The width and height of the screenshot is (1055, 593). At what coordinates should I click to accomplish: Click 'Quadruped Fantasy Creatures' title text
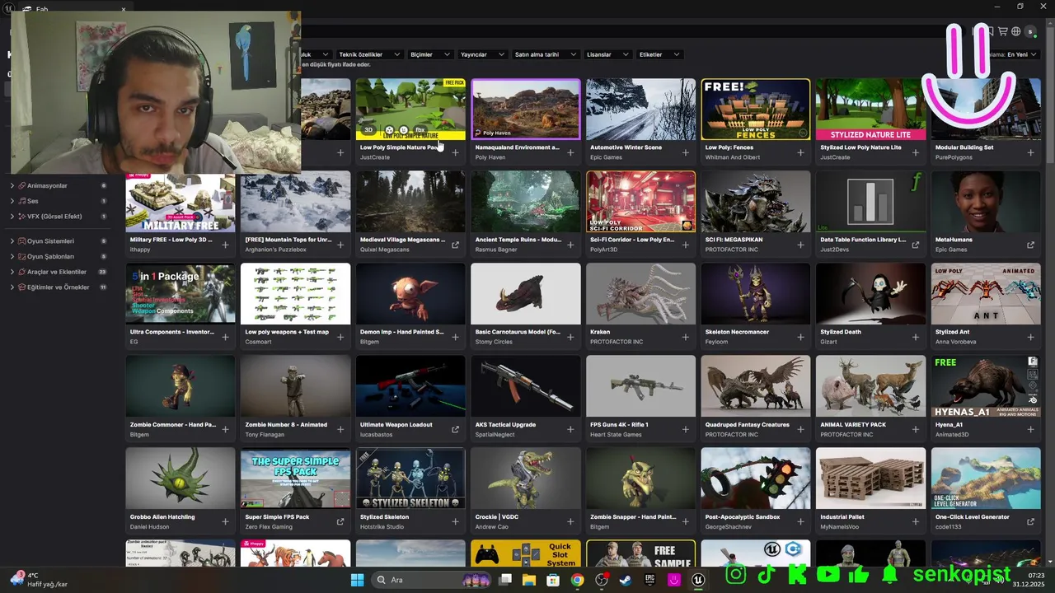(x=748, y=424)
